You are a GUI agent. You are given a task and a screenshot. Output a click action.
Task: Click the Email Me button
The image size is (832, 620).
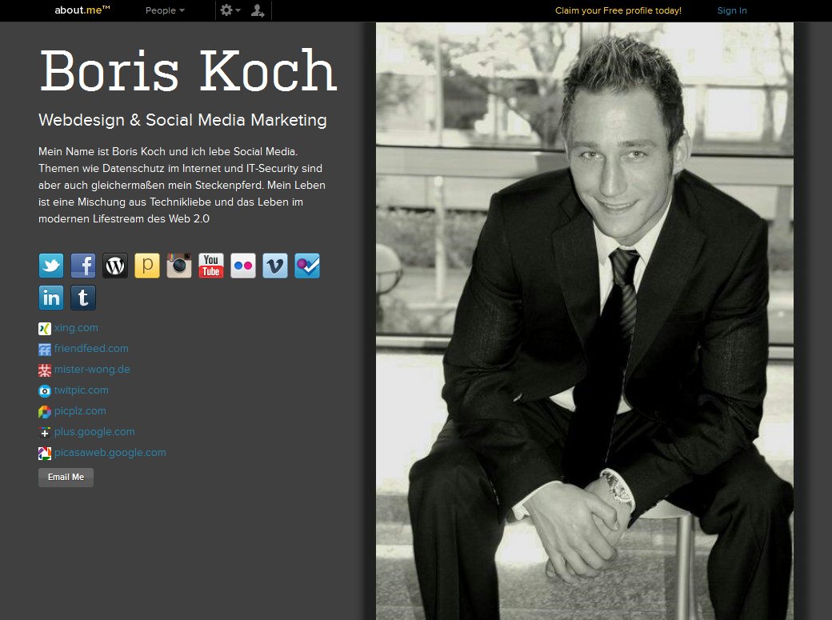click(x=66, y=478)
